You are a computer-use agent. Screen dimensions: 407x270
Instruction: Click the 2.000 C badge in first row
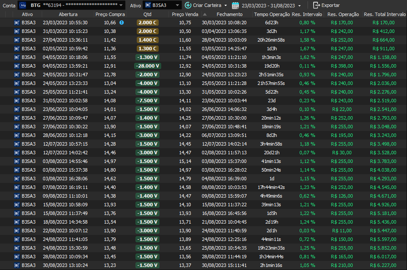point(147,23)
